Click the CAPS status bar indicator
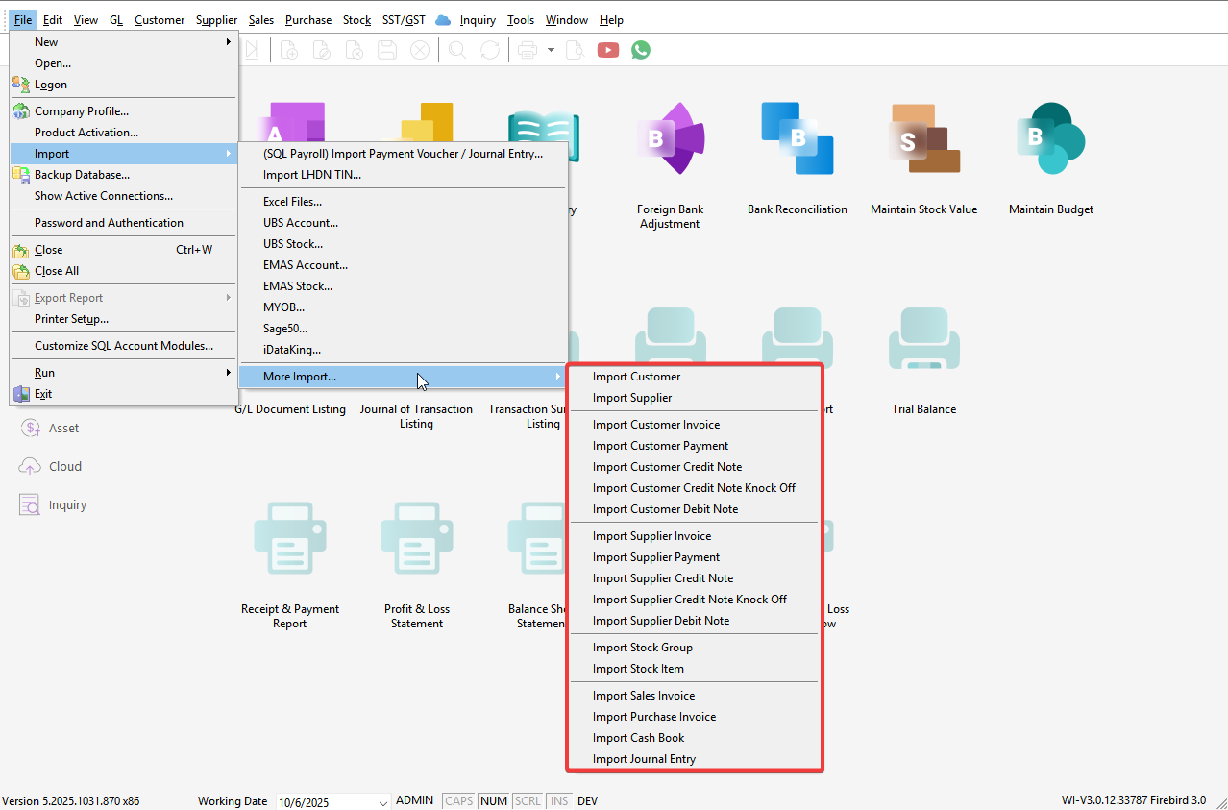This screenshot has height=810, width=1228. [x=458, y=800]
